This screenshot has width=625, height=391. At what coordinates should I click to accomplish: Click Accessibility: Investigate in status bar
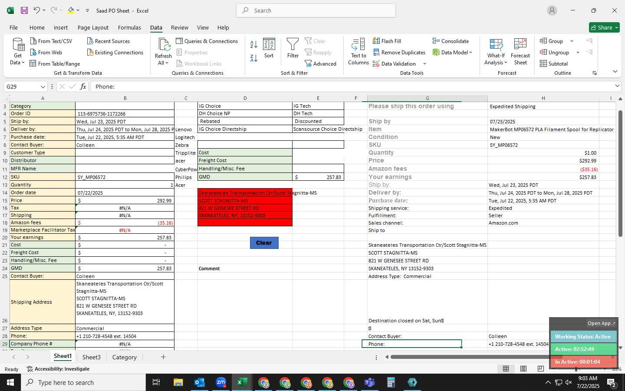(x=58, y=369)
